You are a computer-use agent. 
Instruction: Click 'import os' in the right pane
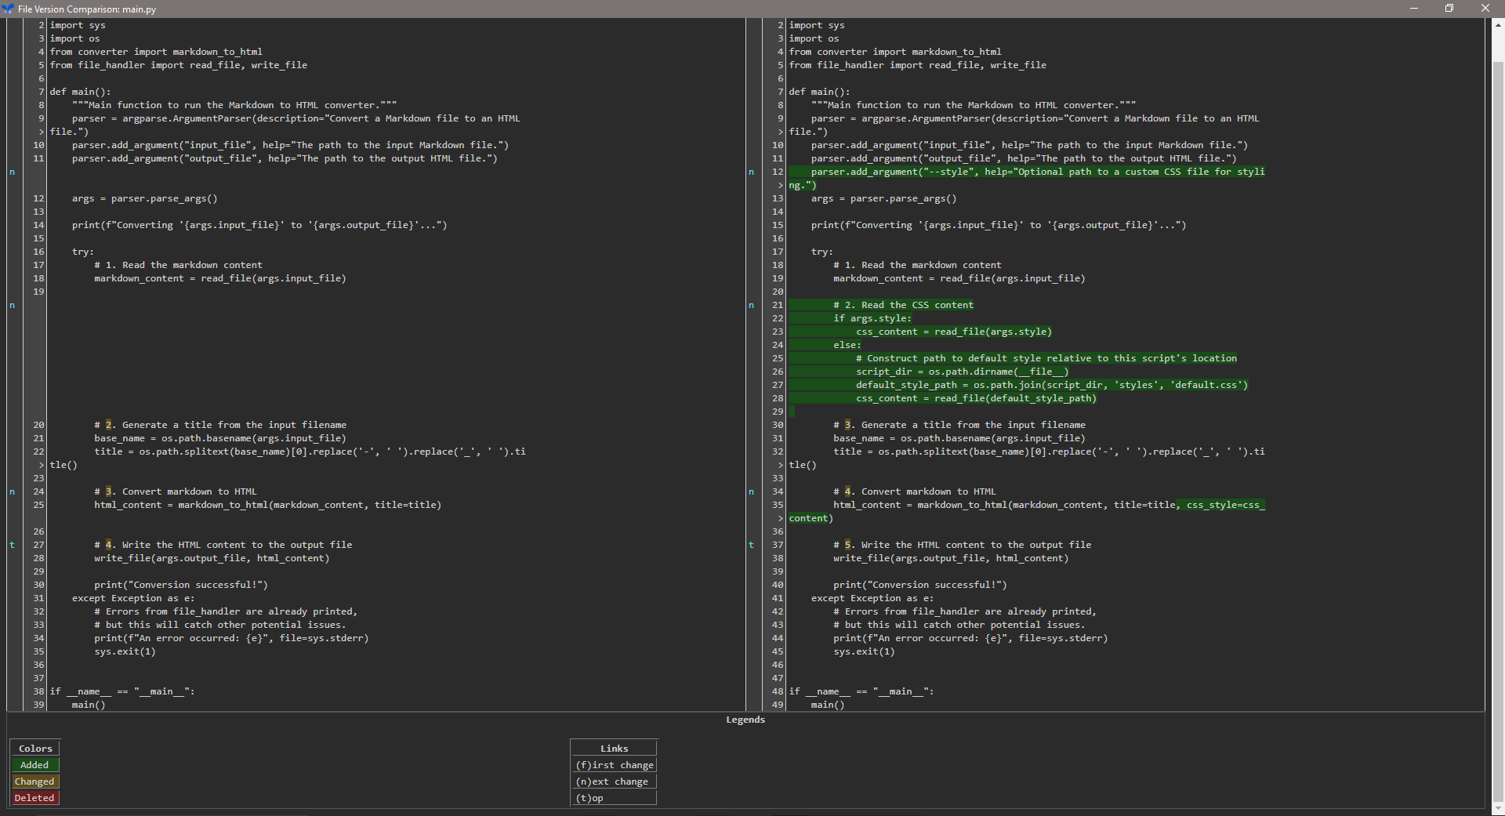pyautogui.click(x=814, y=39)
